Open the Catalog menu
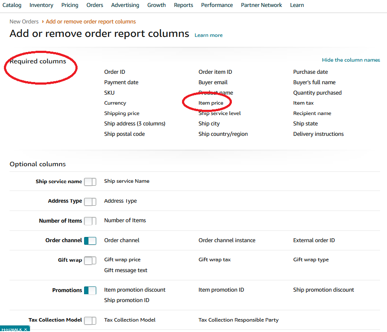Screen dimensions: 387x332 point(12,5)
